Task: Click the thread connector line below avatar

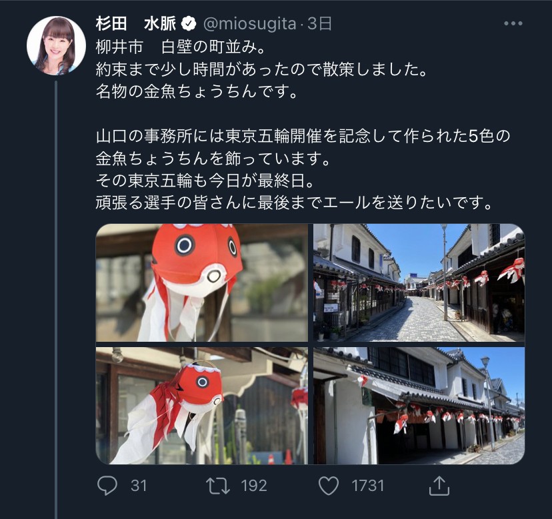Action: point(56,300)
